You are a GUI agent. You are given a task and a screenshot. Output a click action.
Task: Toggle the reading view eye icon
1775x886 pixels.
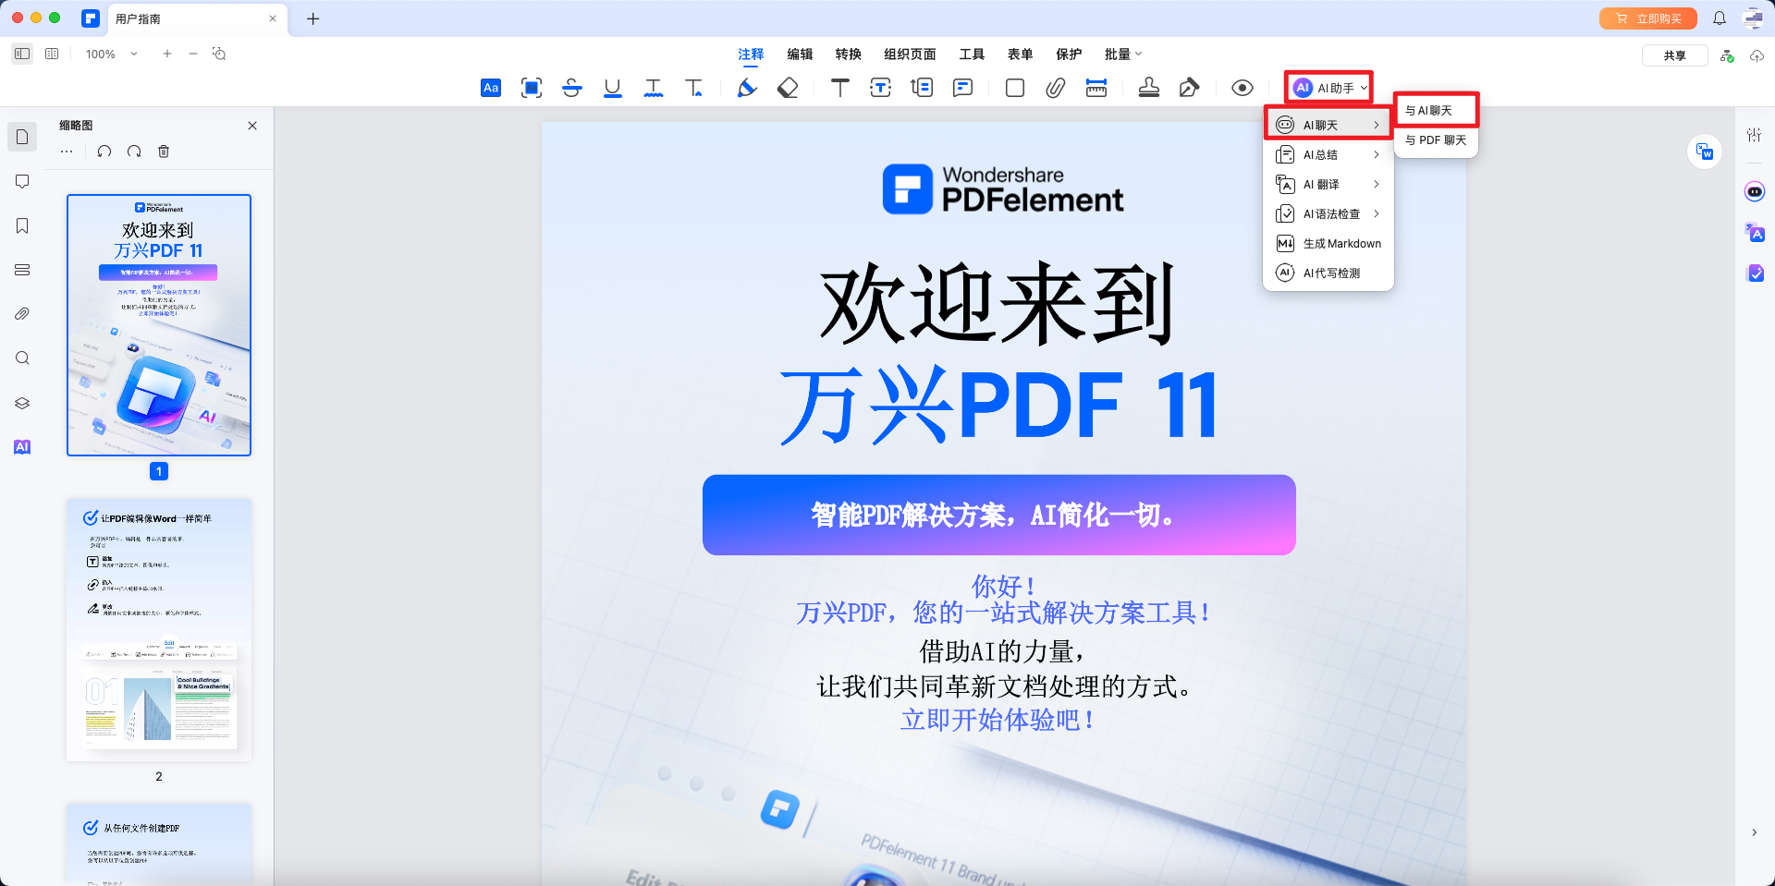(1242, 88)
